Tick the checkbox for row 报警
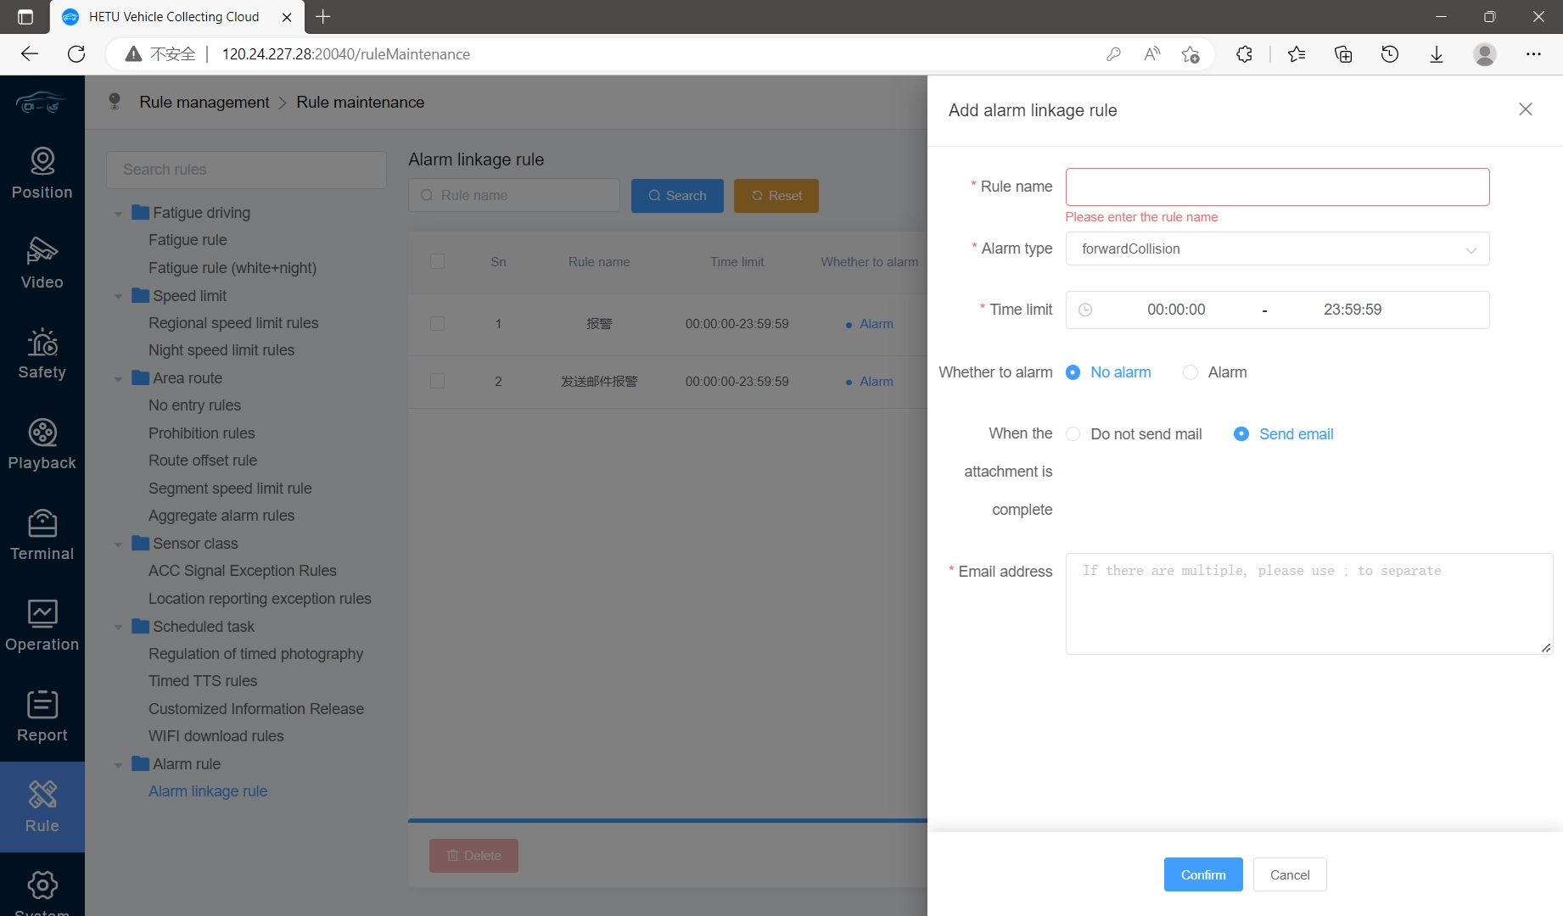Viewport: 1563px width, 916px height. [x=437, y=324]
